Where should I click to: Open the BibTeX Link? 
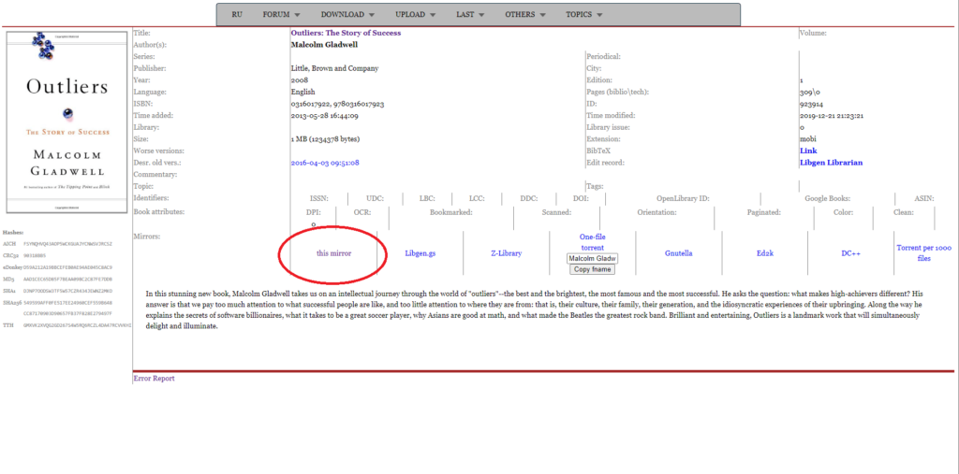point(808,151)
